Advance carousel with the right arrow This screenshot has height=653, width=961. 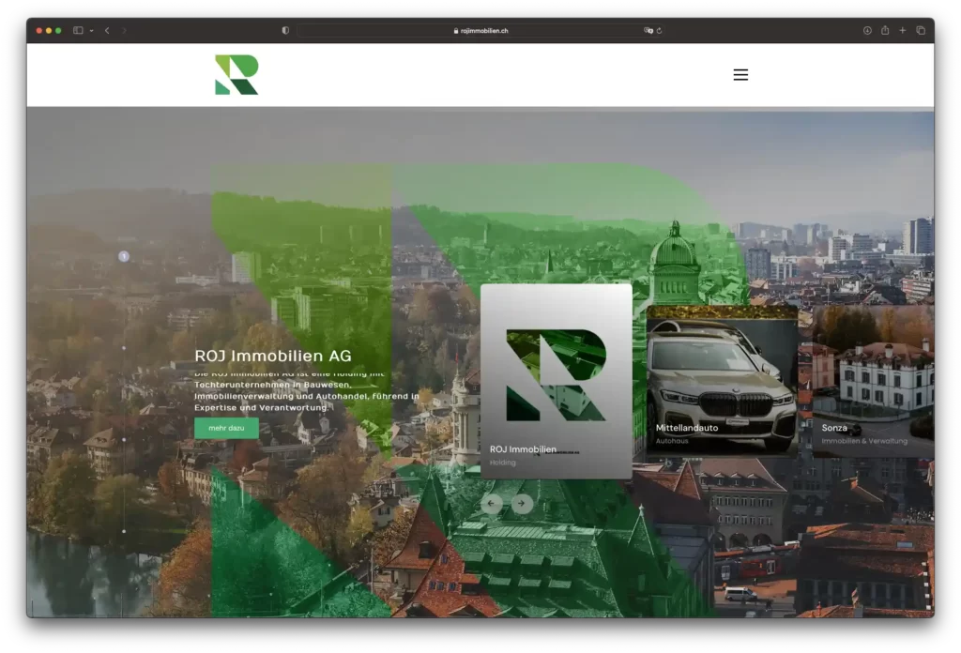(522, 504)
